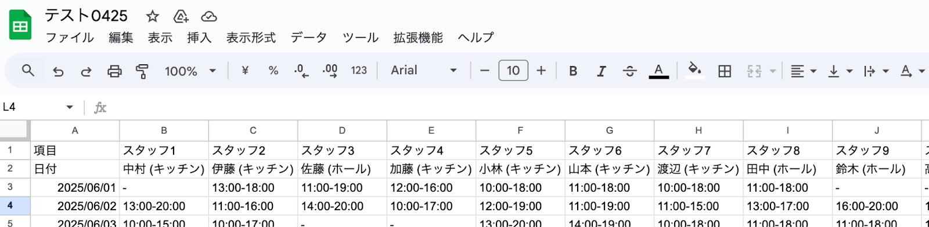Image resolution: width=929 pixels, height=227 pixels.
Task: Open the search magnifier in toolbar
Action: pos(28,71)
